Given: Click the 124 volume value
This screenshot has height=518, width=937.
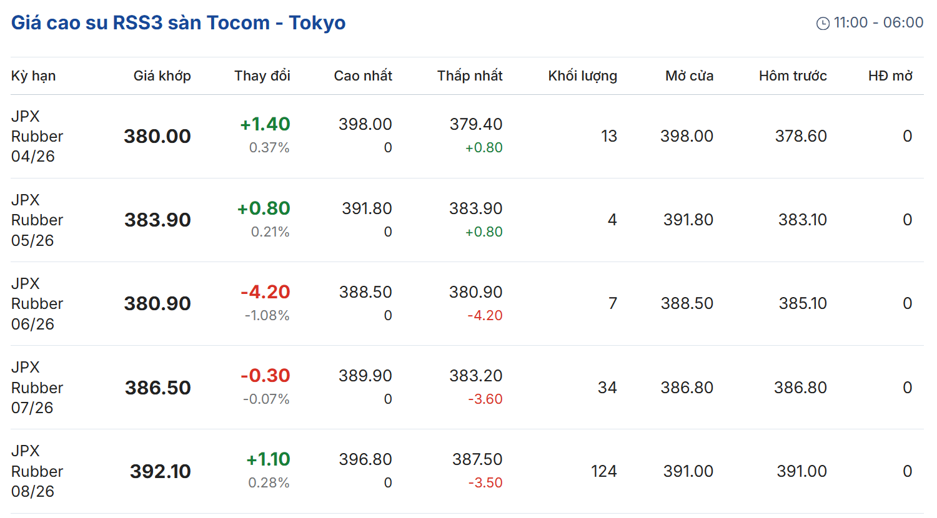Looking at the screenshot, I should click(x=603, y=471).
